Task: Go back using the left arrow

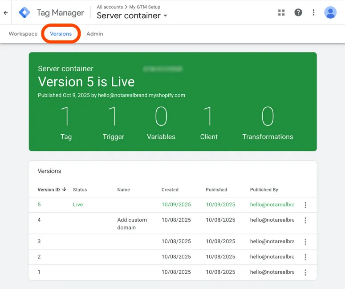Action: click(6, 13)
